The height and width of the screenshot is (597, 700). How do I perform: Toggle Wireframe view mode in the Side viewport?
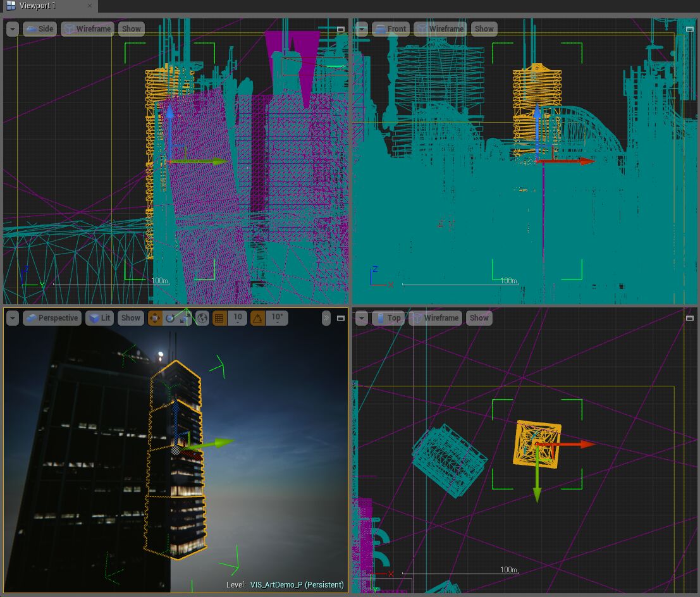[x=89, y=28]
